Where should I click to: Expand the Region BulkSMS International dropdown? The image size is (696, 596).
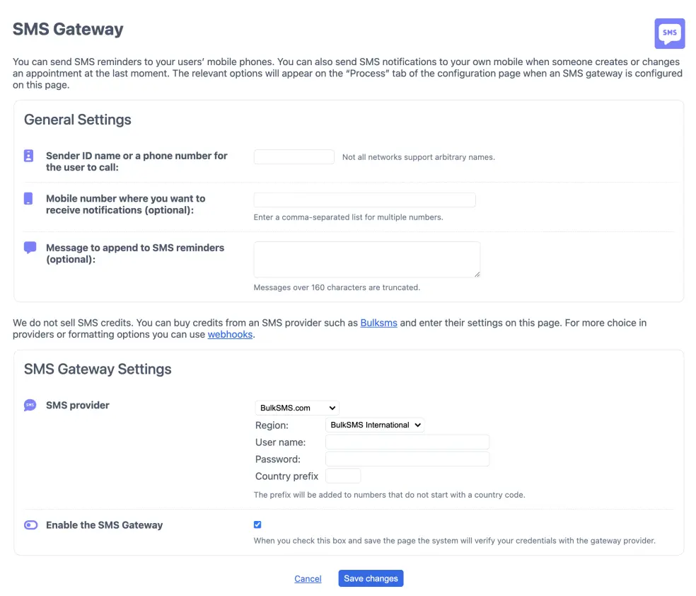coord(374,425)
